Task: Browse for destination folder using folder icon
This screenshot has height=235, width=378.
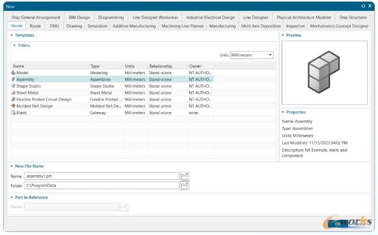Action: pos(185,186)
